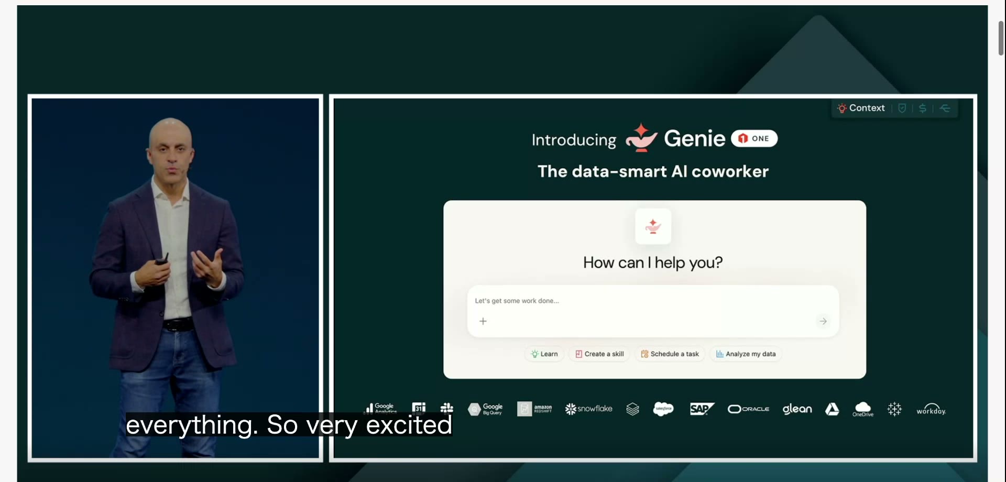Click the Slack logo
The image size is (1006, 482).
447,408
